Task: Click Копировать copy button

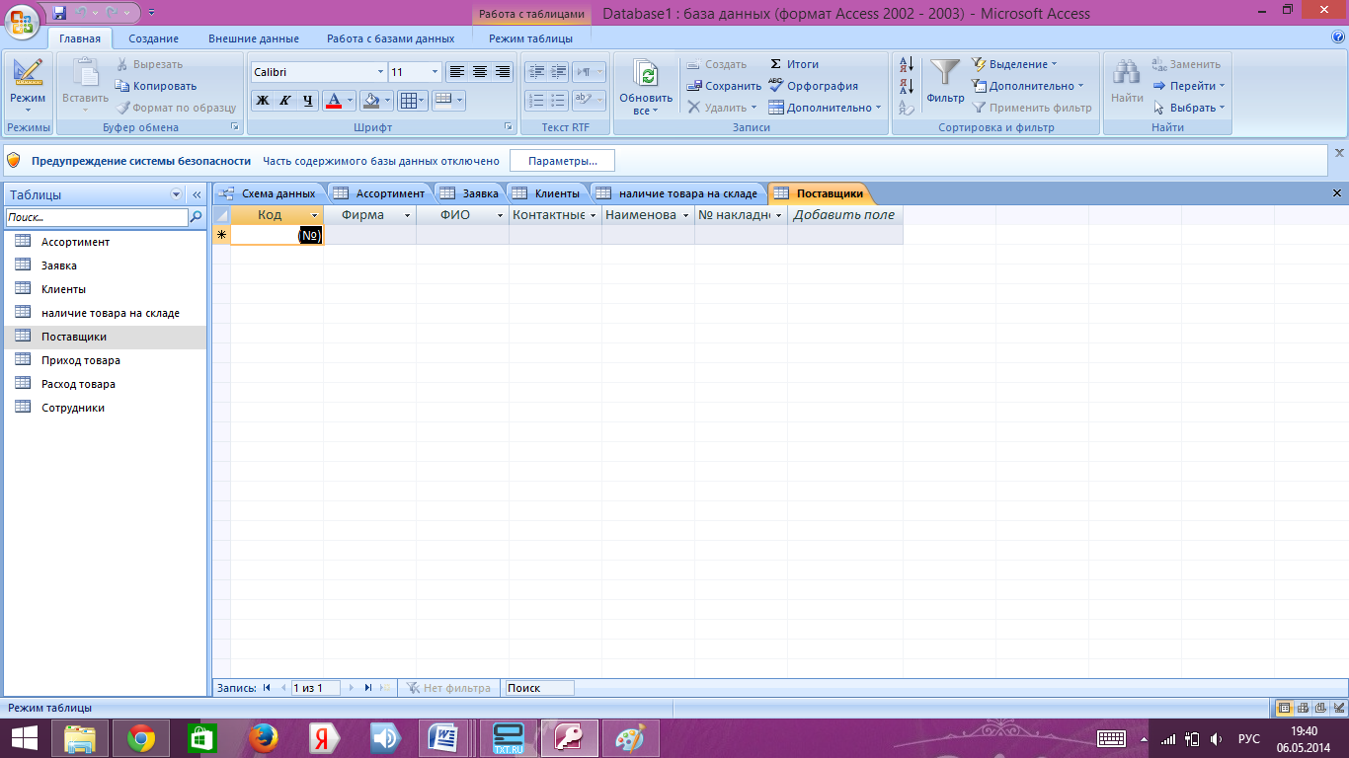Action: (156, 86)
